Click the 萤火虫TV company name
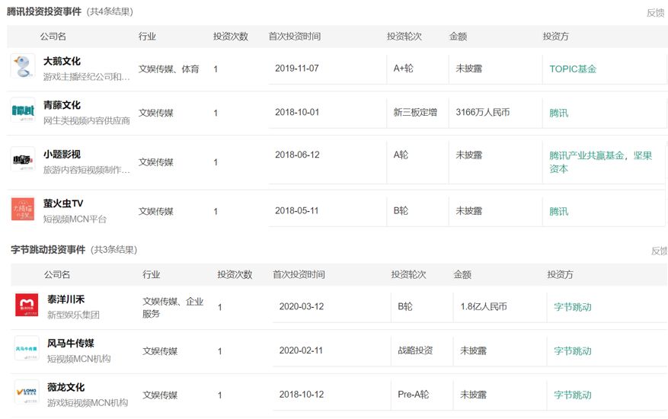Viewport: 668px width, 419px height. click(x=63, y=203)
